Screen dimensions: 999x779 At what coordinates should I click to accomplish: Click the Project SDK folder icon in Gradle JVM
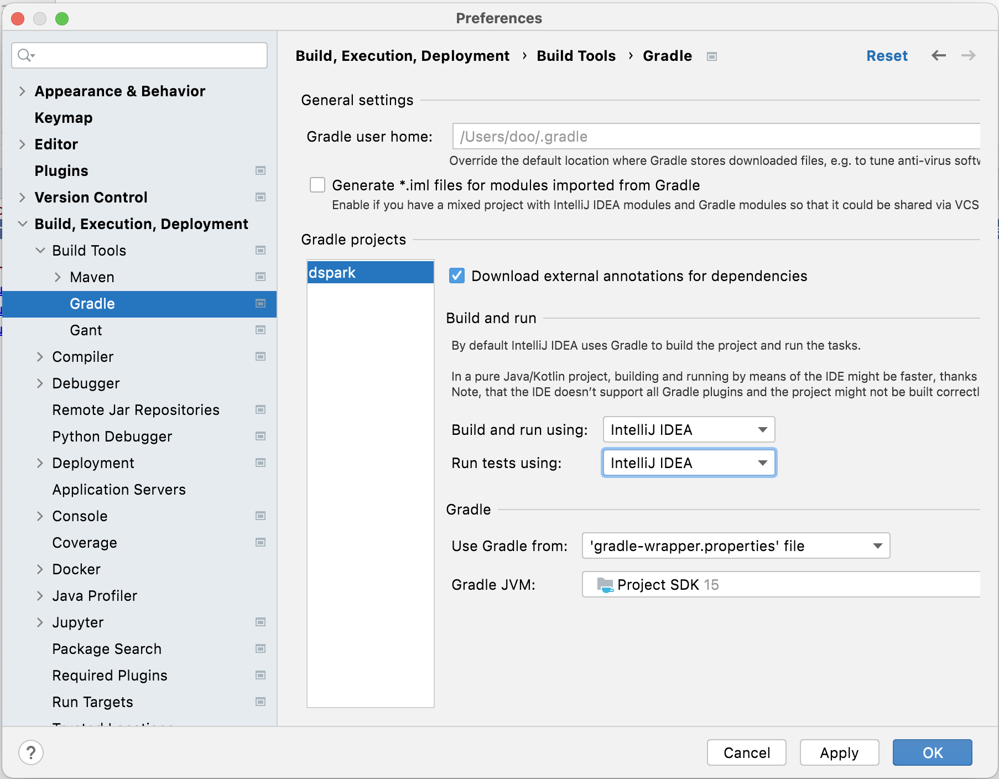(x=605, y=585)
